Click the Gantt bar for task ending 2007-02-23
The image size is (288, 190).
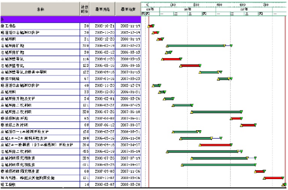tap(196, 46)
